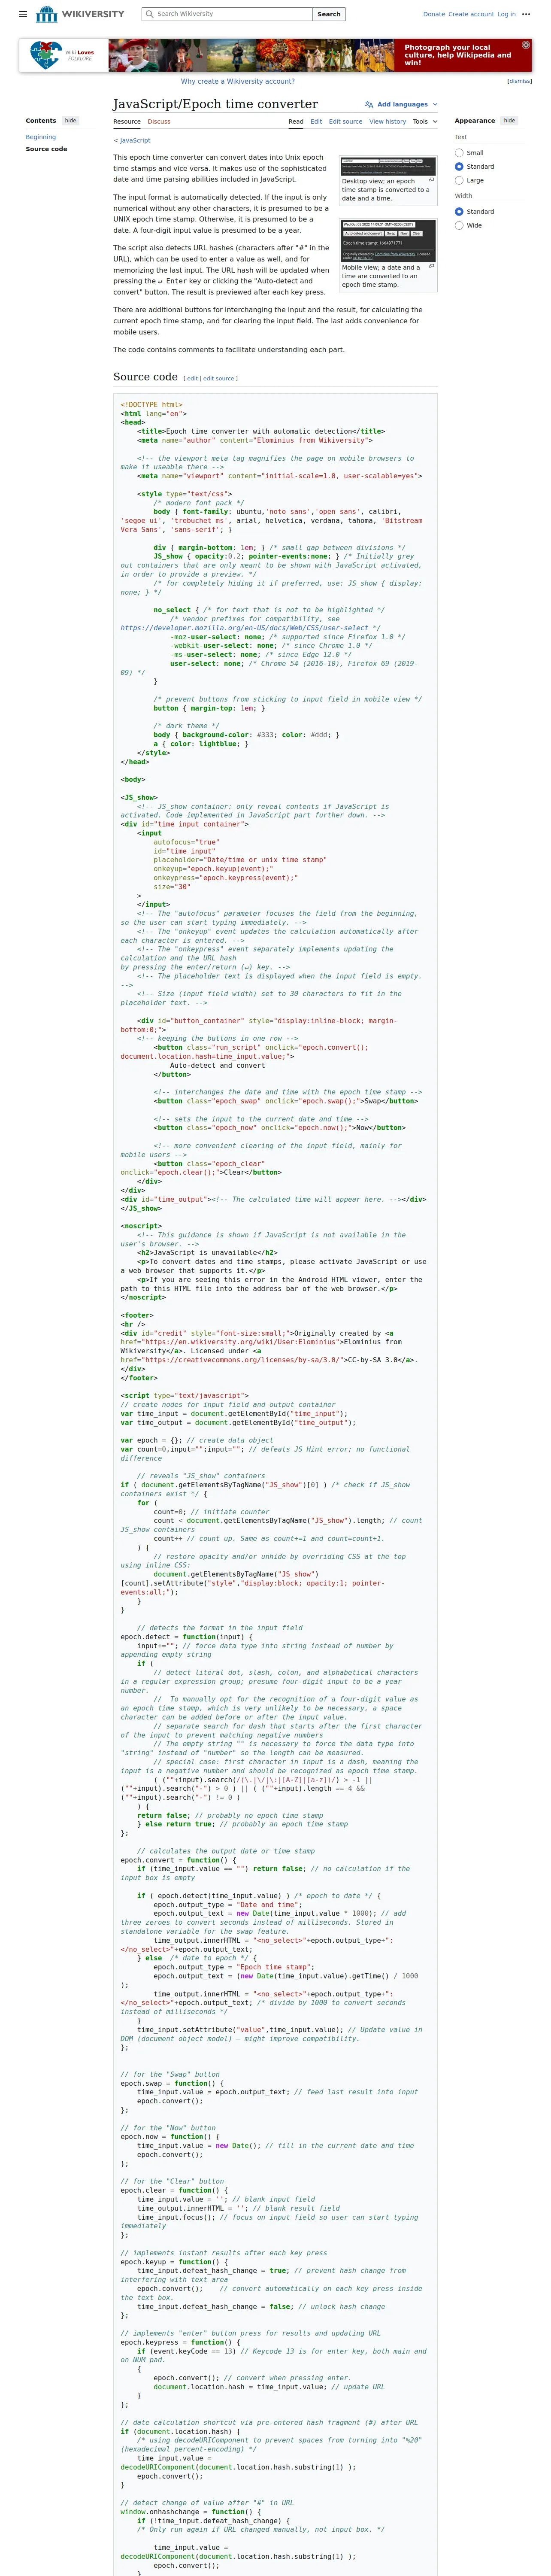Viewport: 551px width, 2576px height.
Task: Click the '// for the "Clear" button' comment
Action: [172, 2181]
